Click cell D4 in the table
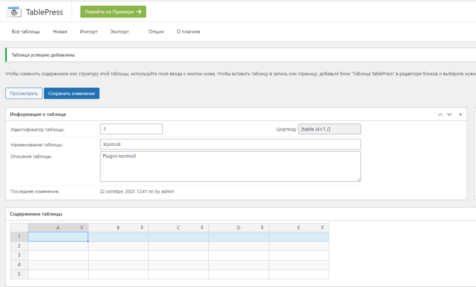This screenshot has width=476, height=287. (x=238, y=265)
